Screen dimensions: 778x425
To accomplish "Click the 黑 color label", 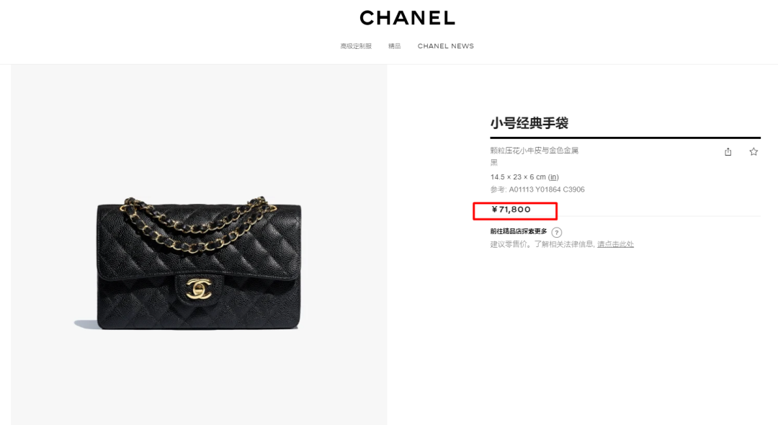I will coord(494,163).
